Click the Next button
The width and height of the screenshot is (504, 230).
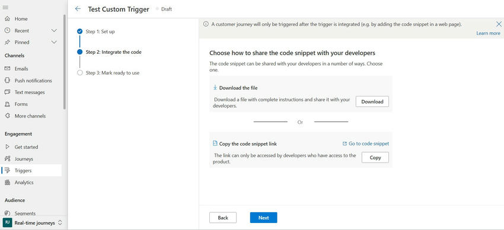point(263,218)
